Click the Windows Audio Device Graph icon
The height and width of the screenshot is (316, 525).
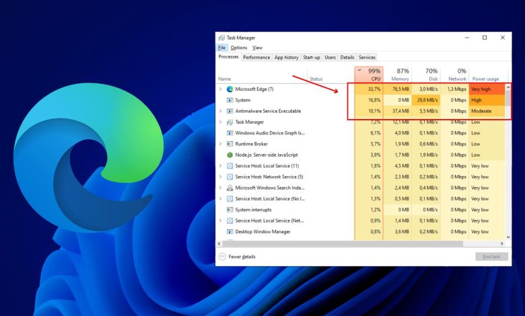click(x=230, y=133)
